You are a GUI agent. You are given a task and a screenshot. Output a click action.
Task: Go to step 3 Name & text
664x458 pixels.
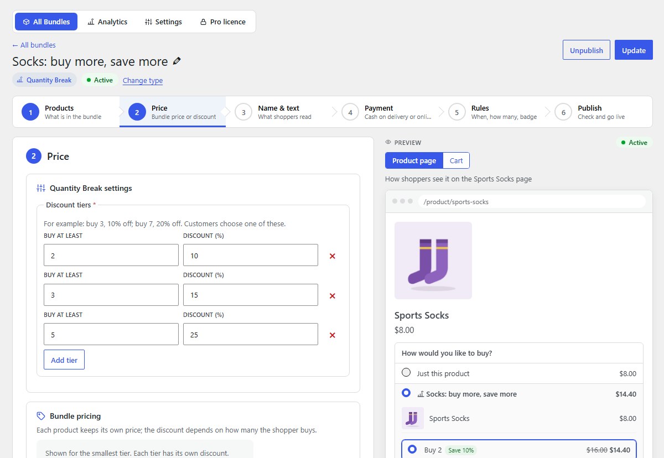pyautogui.click(x=279, y=112)
